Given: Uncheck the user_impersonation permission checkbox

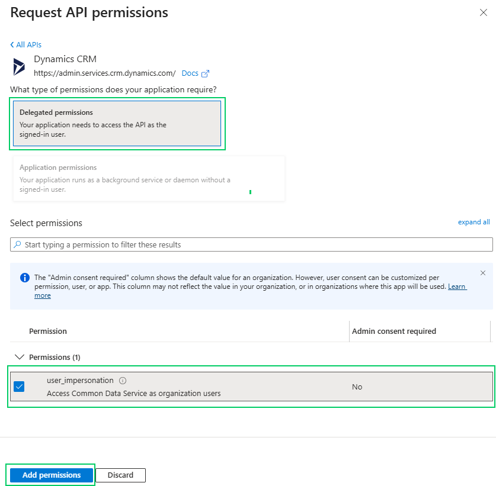Looking at the screenshot, I should [19, 387].
